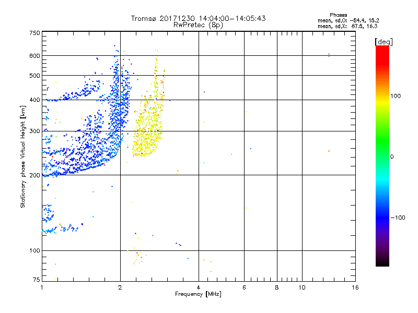Click the y-axis tick label "75"

(x=37, y=280)
